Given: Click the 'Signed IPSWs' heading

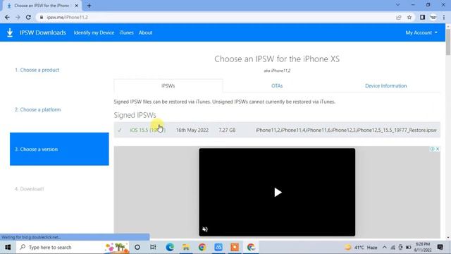Looking at the screenshot, I should click(x=135, y=115).
